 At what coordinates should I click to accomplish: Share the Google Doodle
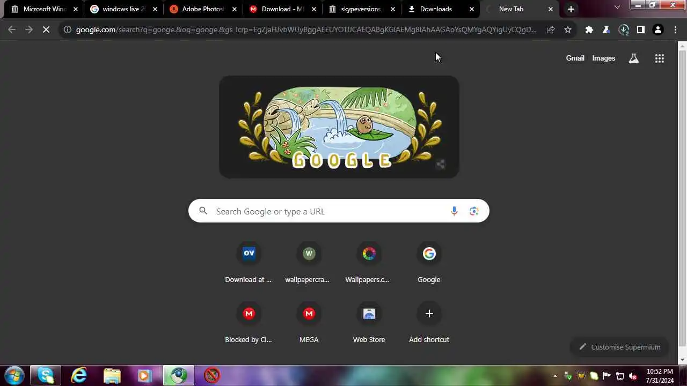click(x=440, y=164)
